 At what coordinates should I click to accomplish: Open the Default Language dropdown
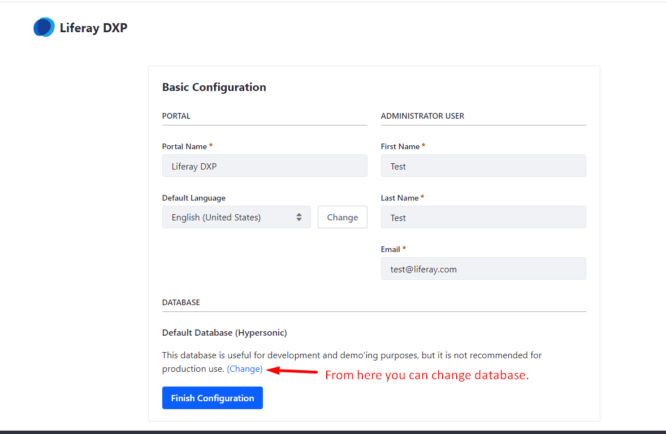coord(236,218)
